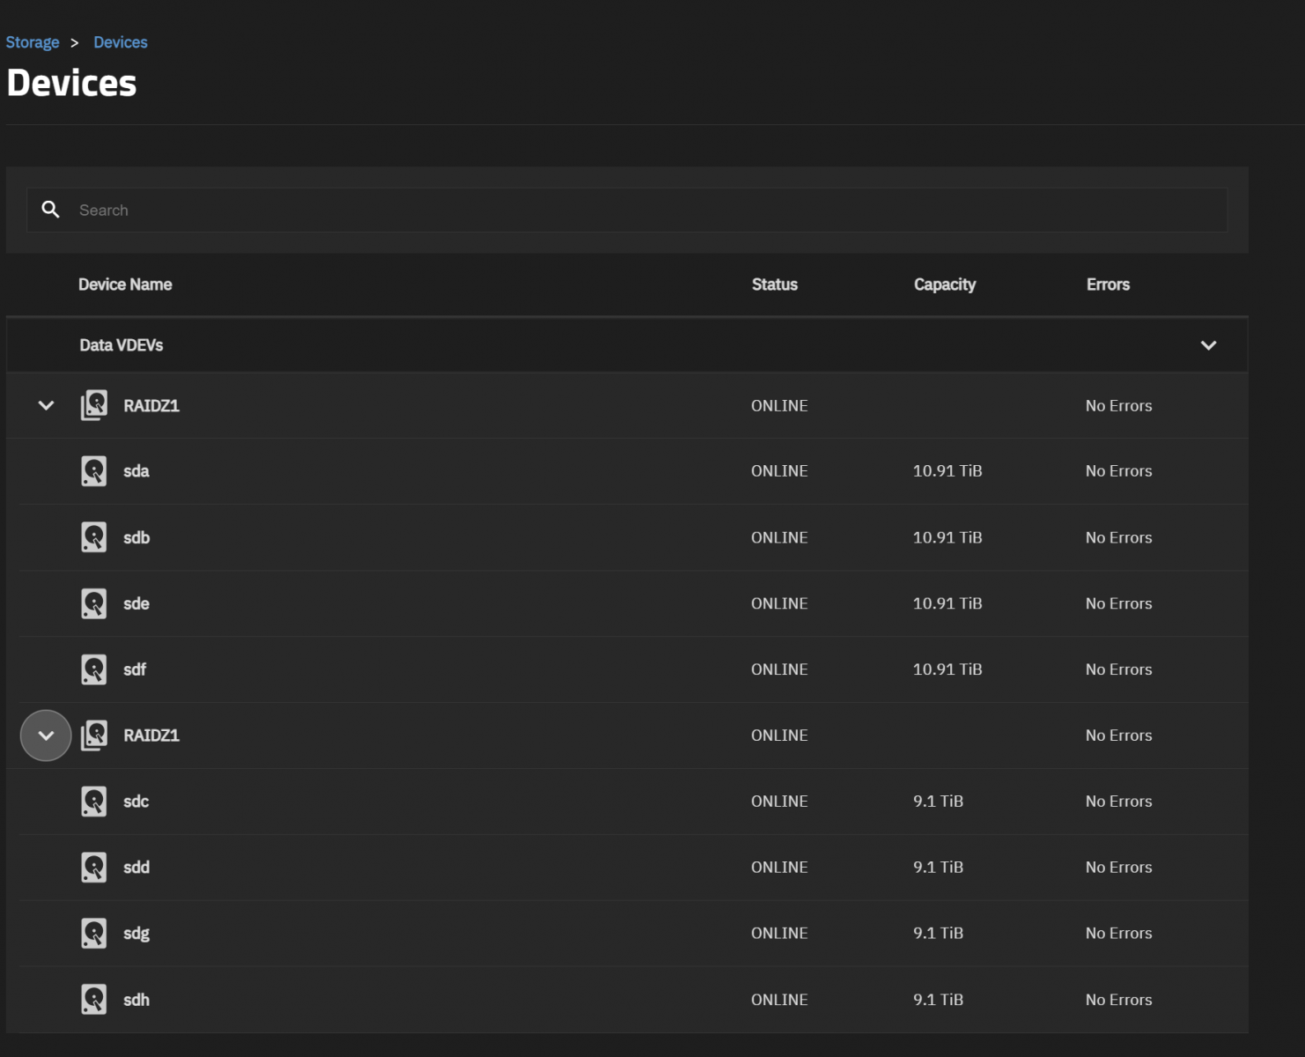Select the Data VDEVs section label

[x=122, y=345]
